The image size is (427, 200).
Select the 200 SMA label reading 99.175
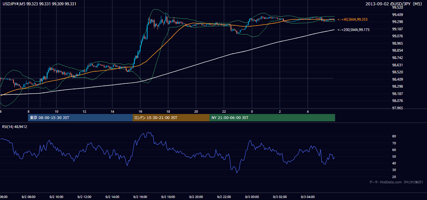click(353, 30)
